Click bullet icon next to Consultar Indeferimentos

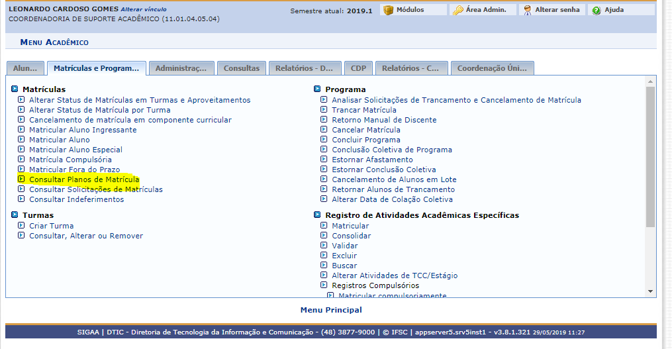(x=21, y=199)
